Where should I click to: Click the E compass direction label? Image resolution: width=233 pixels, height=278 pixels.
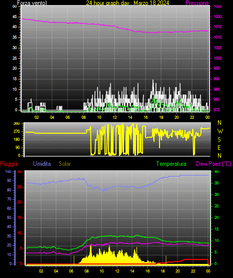pos(219,147)
